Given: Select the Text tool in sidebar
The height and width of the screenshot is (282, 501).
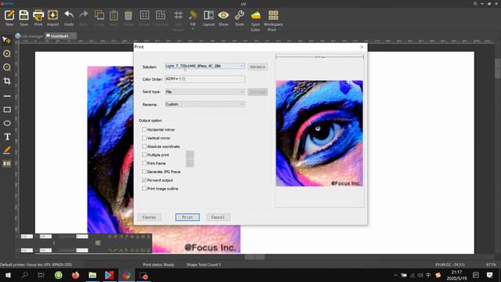Looking at the screenshot, I should coord(7,137).
